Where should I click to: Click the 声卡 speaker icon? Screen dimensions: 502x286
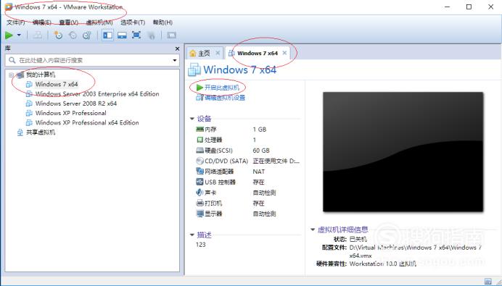[x=199, y=193]
